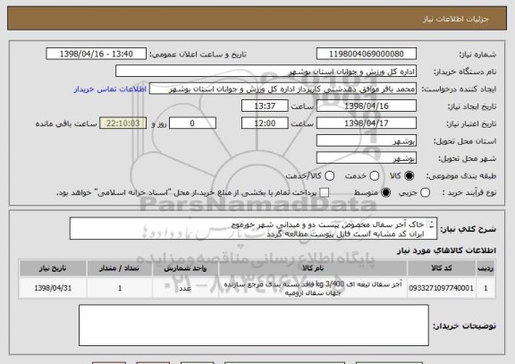The width and height of the screenshot is (515, 364).
Task: Select the خدمت radio button
Action: pyautogui.click(x=375, y=176)
